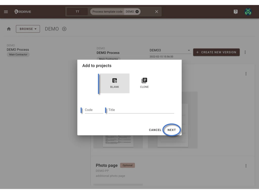This screenshot has width=259, height=194.
Task: Click the RDRIVE logo
Action: [x=23, y=11]
